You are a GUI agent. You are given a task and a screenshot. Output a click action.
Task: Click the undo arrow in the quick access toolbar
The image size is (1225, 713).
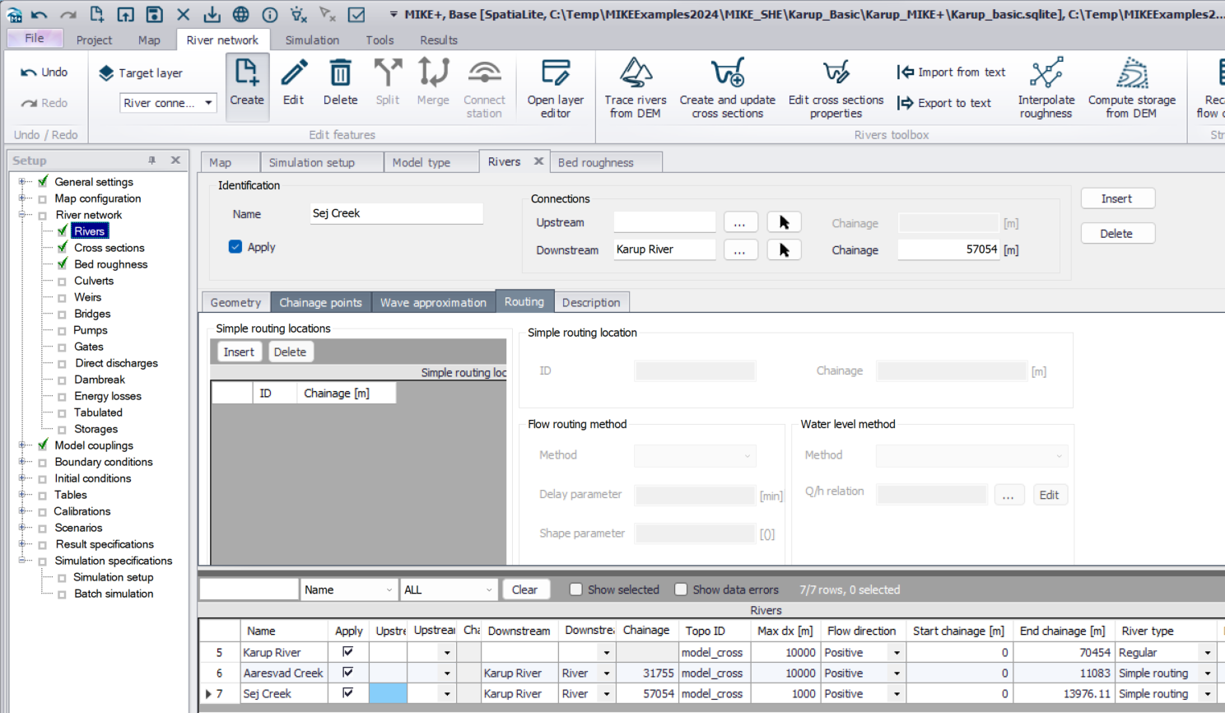coord(39,14)
